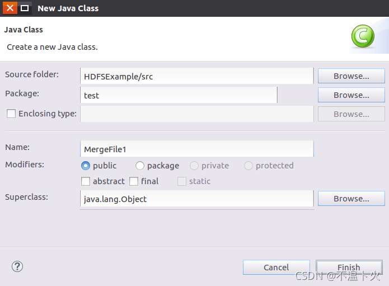The height and width of the screenshot is (286, 389).
Task: Tick the abstract checkbox
Action: pyautogui.click(x=86, y=181)
